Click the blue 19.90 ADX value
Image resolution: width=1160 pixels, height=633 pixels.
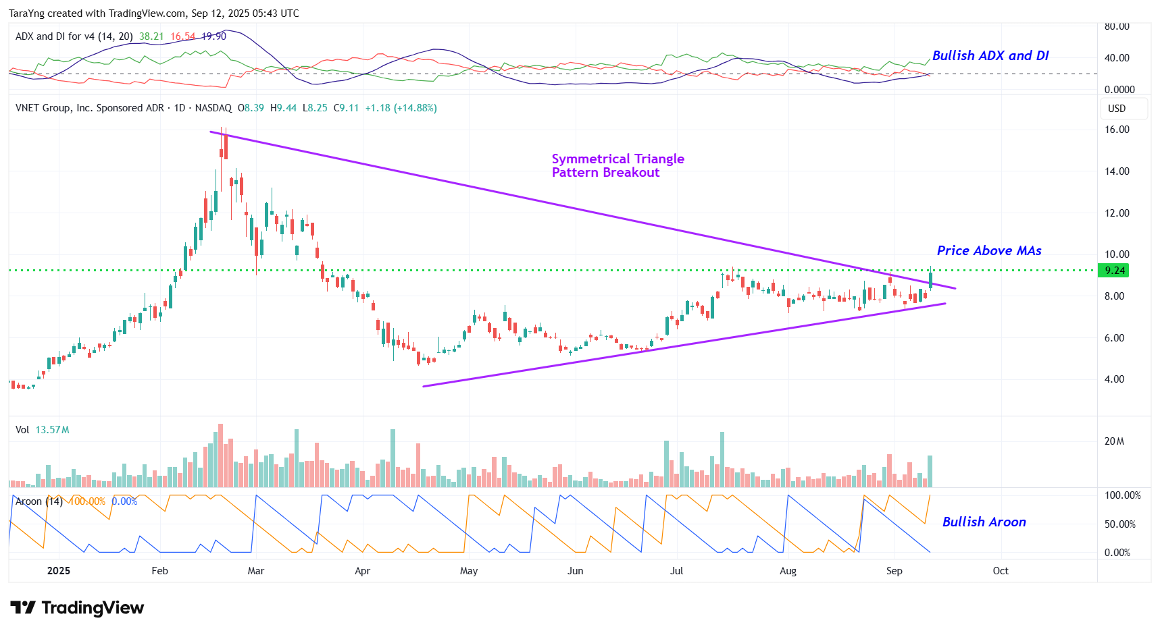pos(214,36)
